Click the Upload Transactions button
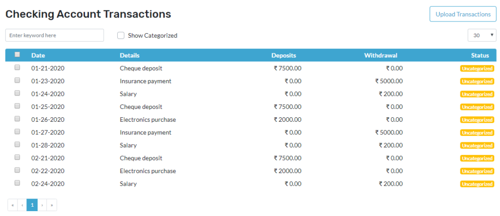 (x=463, y=14)
